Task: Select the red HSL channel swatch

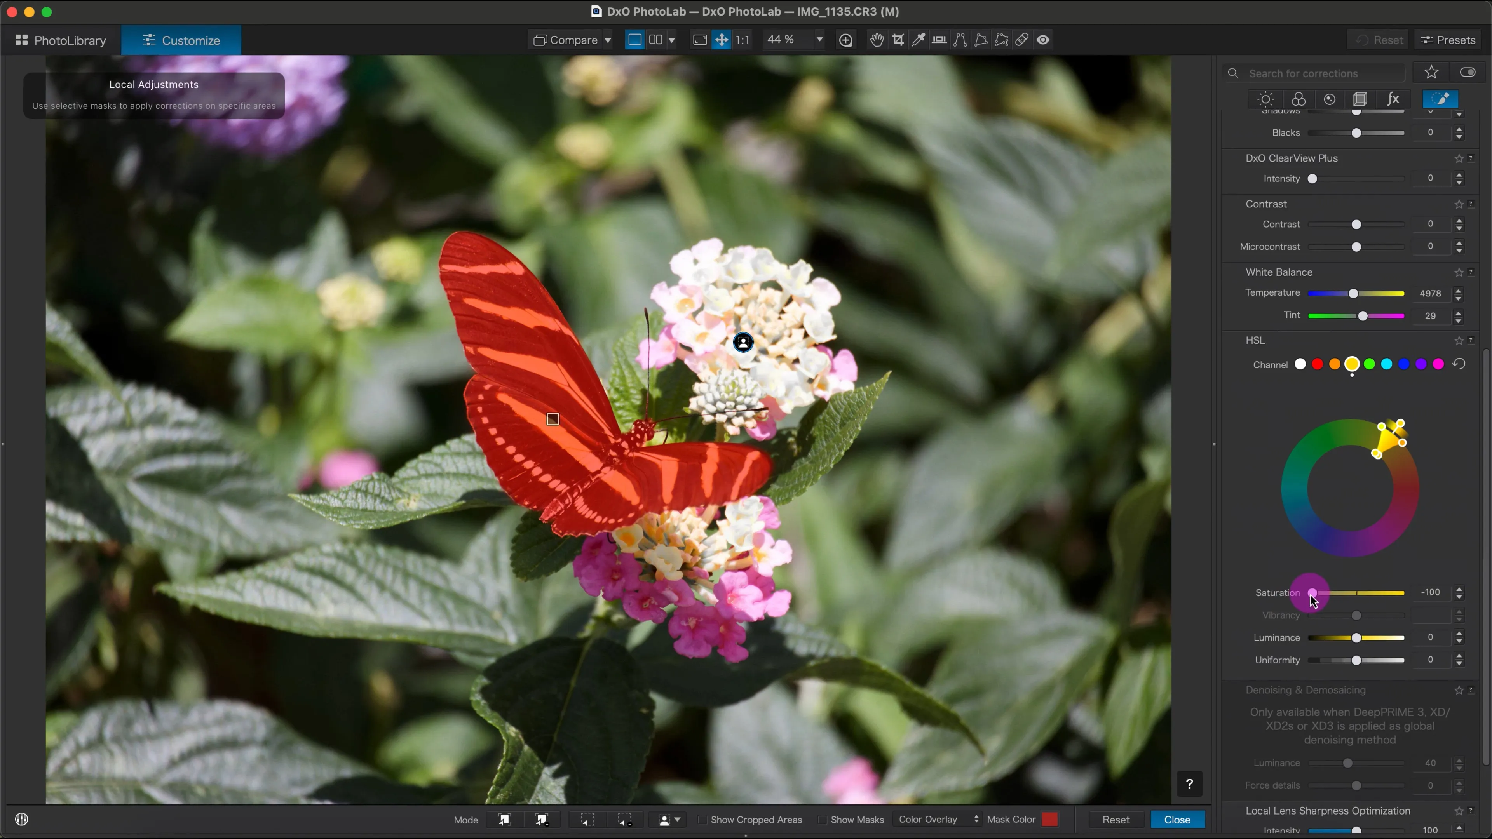Action: point(1318,364)
